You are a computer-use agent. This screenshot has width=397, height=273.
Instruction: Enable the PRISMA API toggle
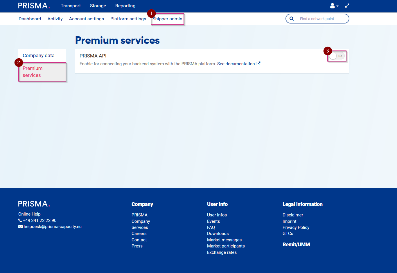click(337, 56)
